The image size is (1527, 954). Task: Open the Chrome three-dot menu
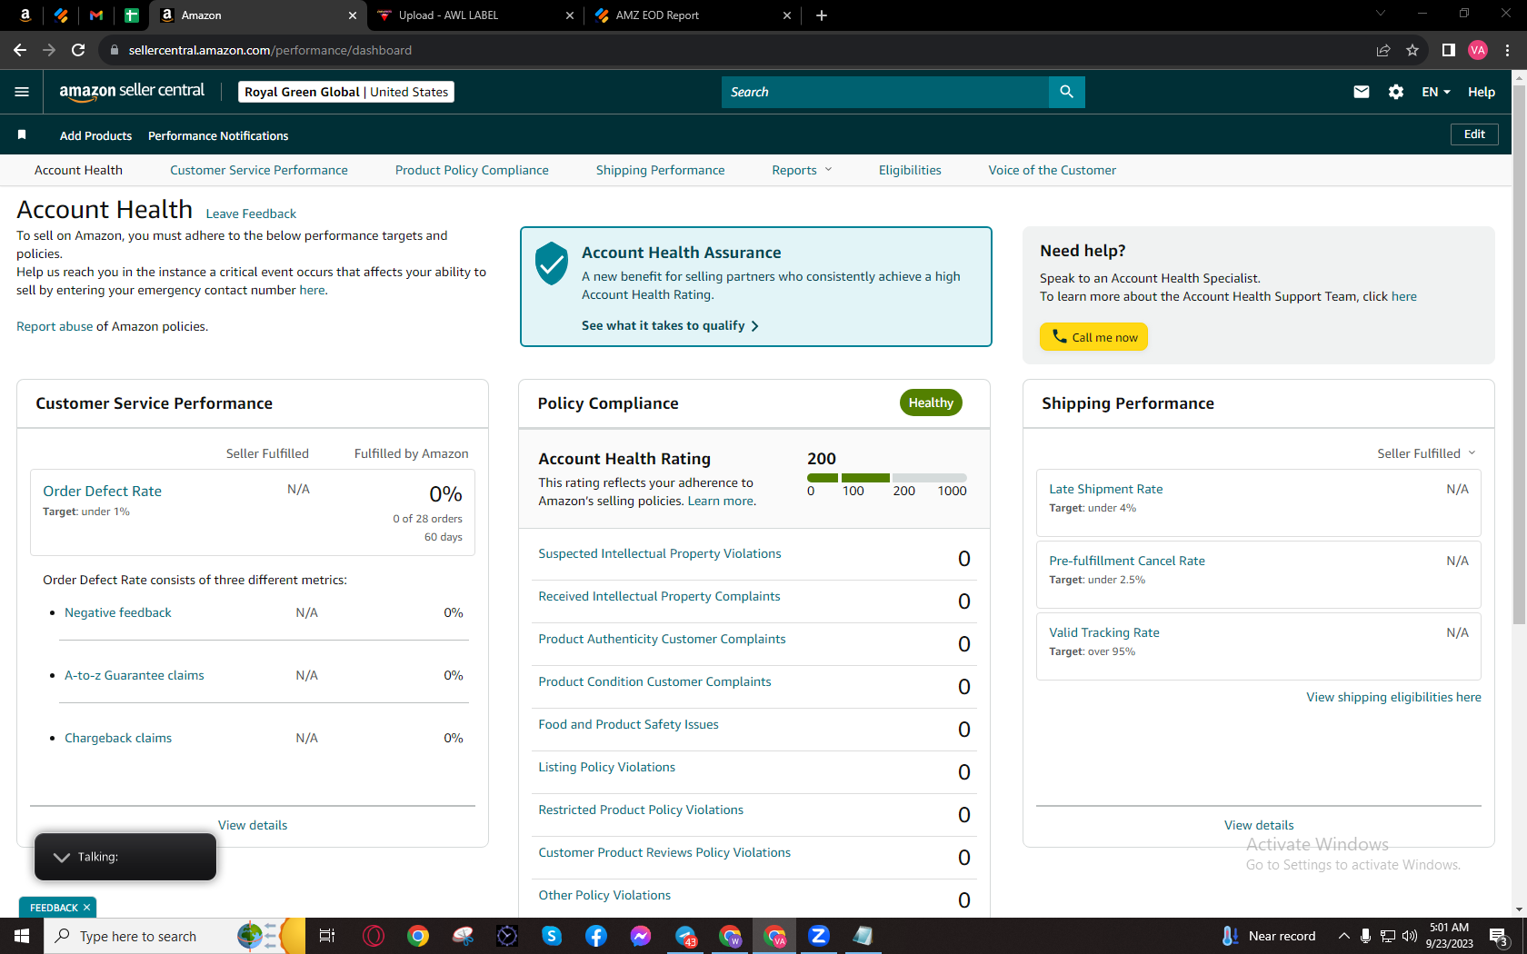[1507, 50]
